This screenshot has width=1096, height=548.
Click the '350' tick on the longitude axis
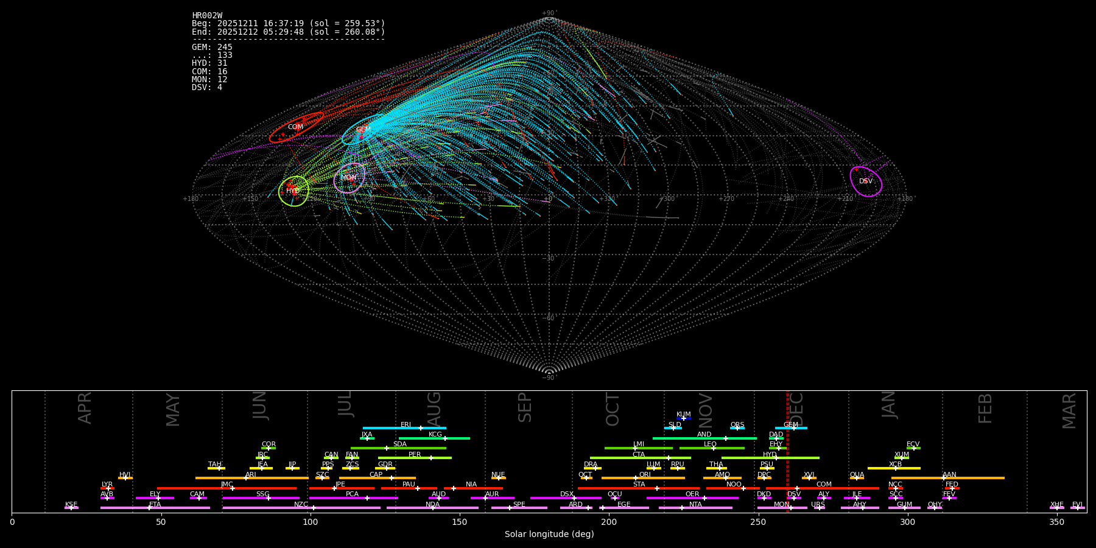[x=1056, y=522]
